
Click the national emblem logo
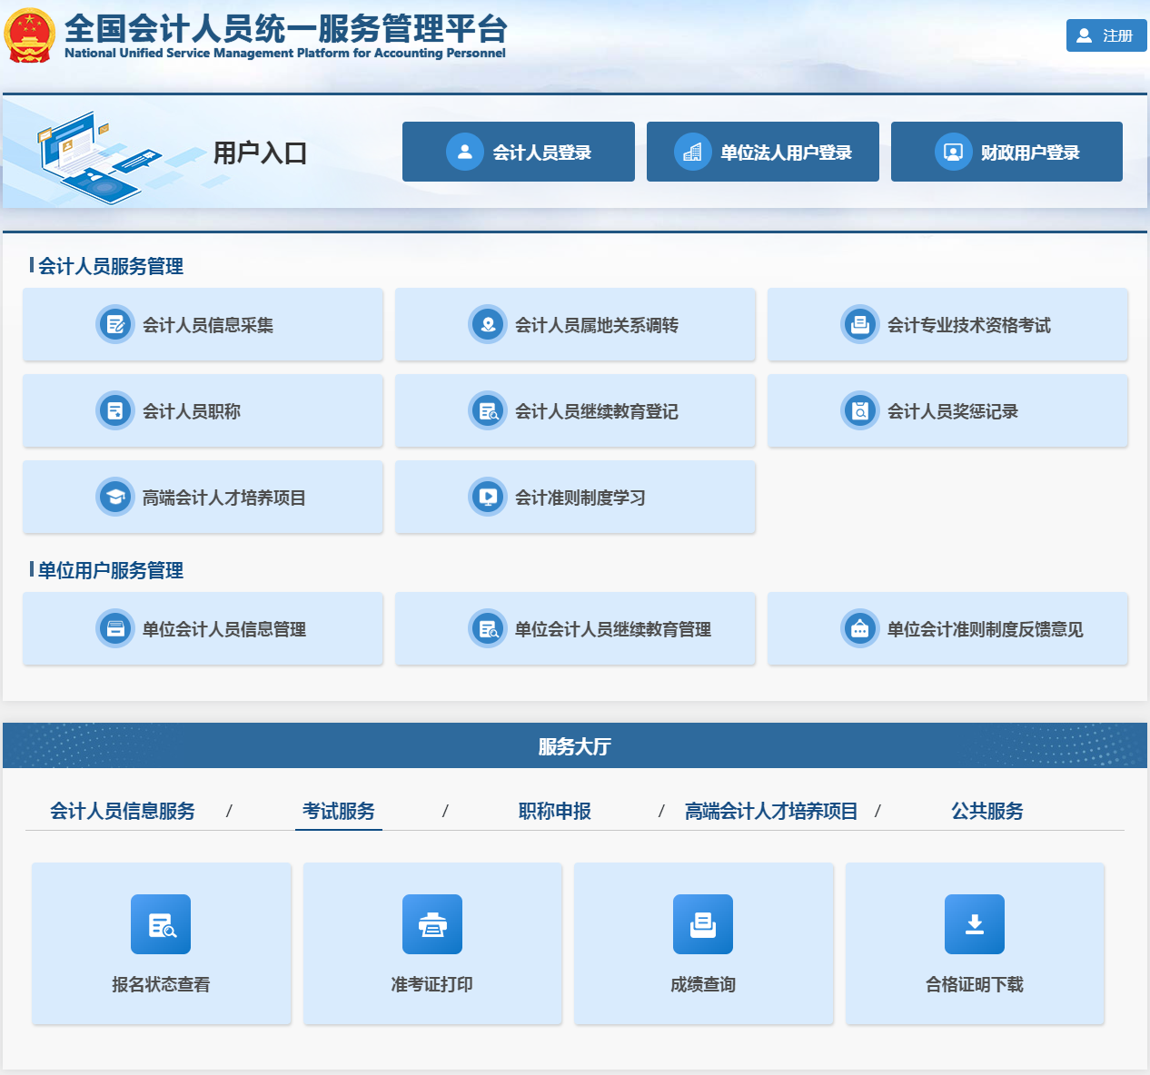pyautogui.click(x=30, y=36)
